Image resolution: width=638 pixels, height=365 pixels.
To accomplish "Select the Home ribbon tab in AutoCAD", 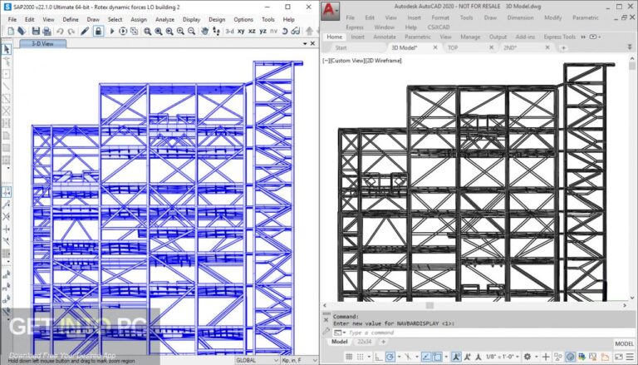I will (x=335, y=37).
